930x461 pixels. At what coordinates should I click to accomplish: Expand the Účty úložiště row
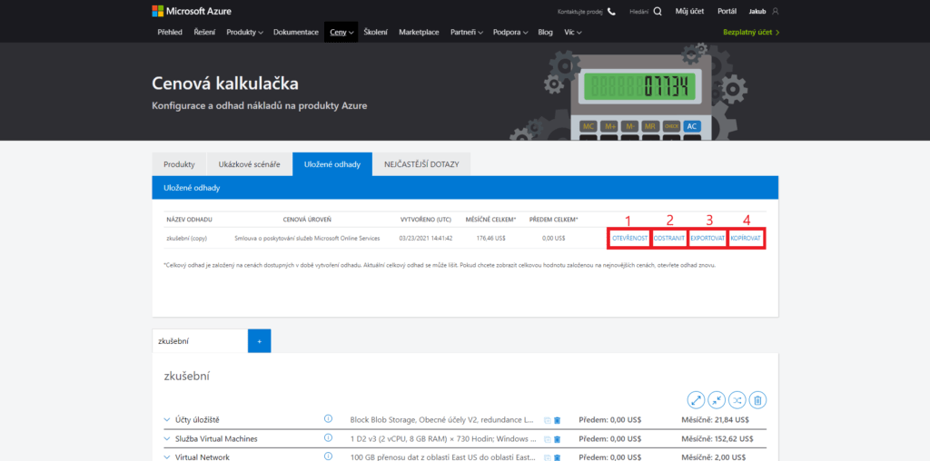point(167,419)
